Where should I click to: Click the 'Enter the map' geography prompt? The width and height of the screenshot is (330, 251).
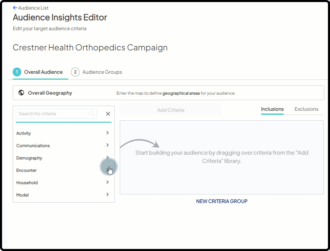[x=176, y=93]
